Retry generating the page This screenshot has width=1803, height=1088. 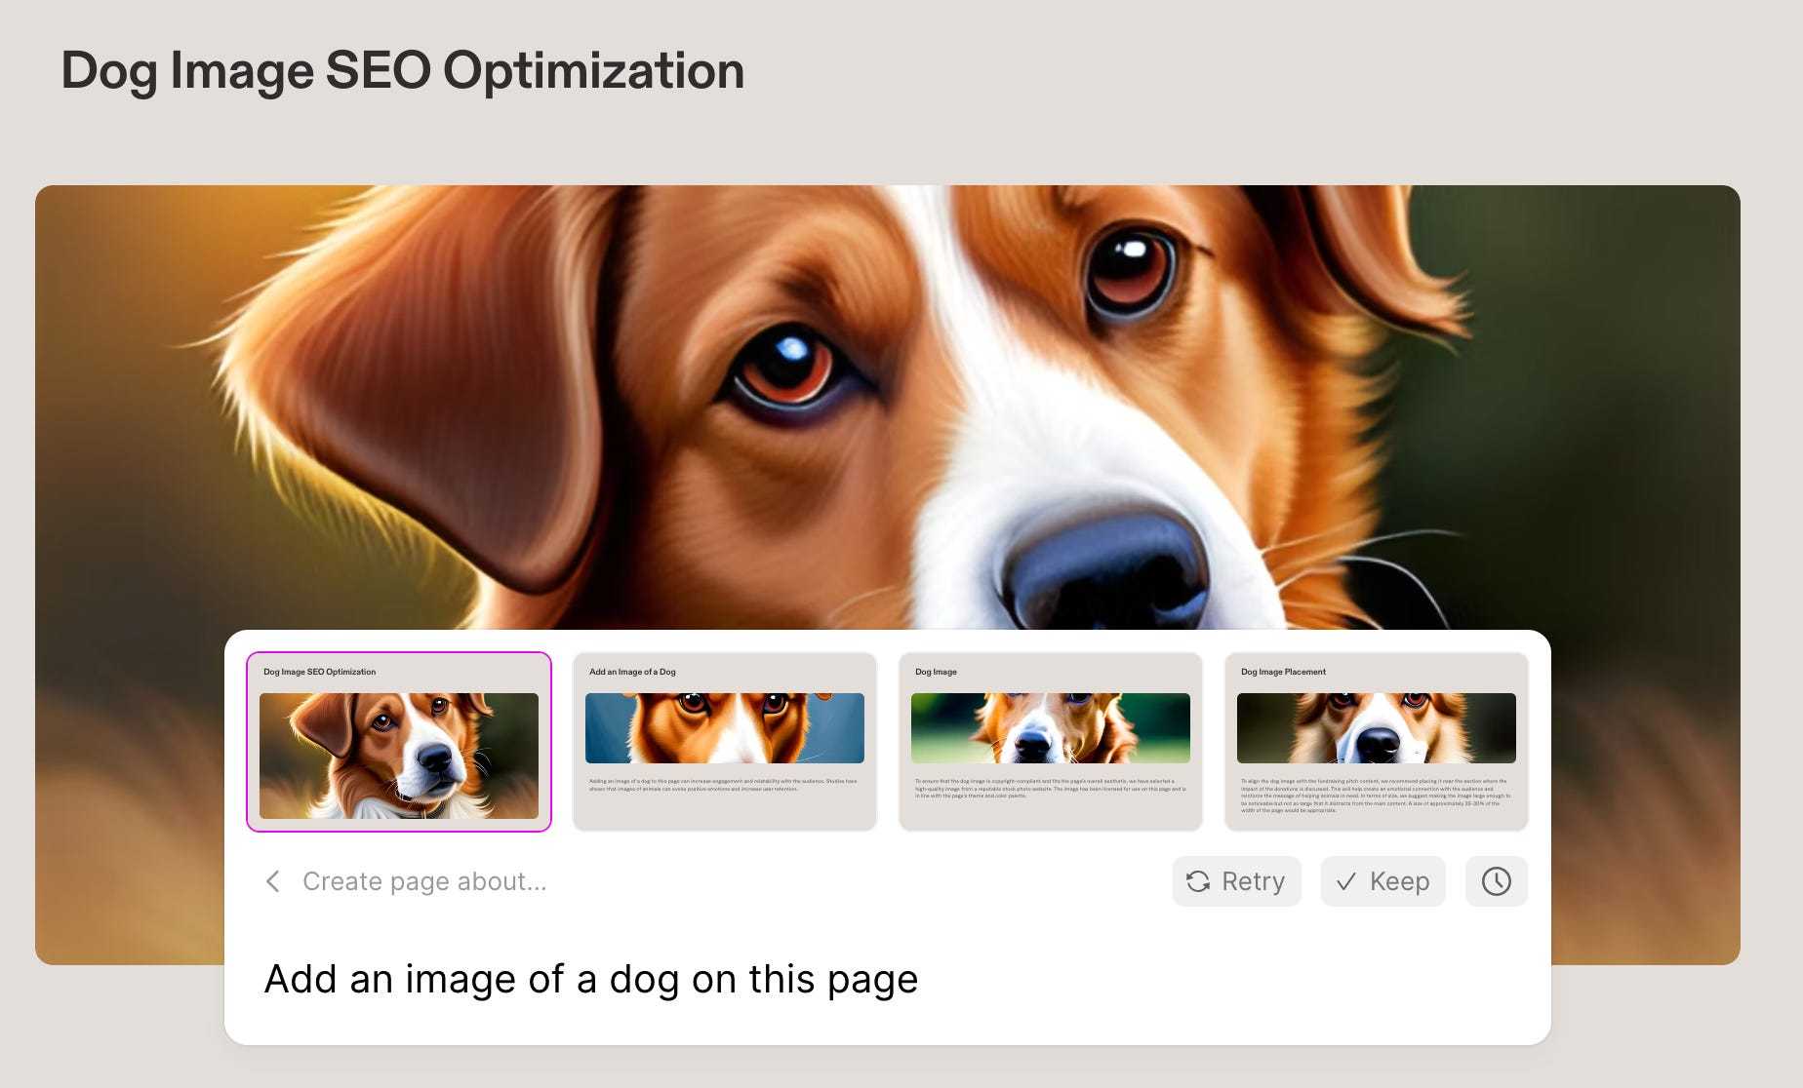pos(1236,881)
